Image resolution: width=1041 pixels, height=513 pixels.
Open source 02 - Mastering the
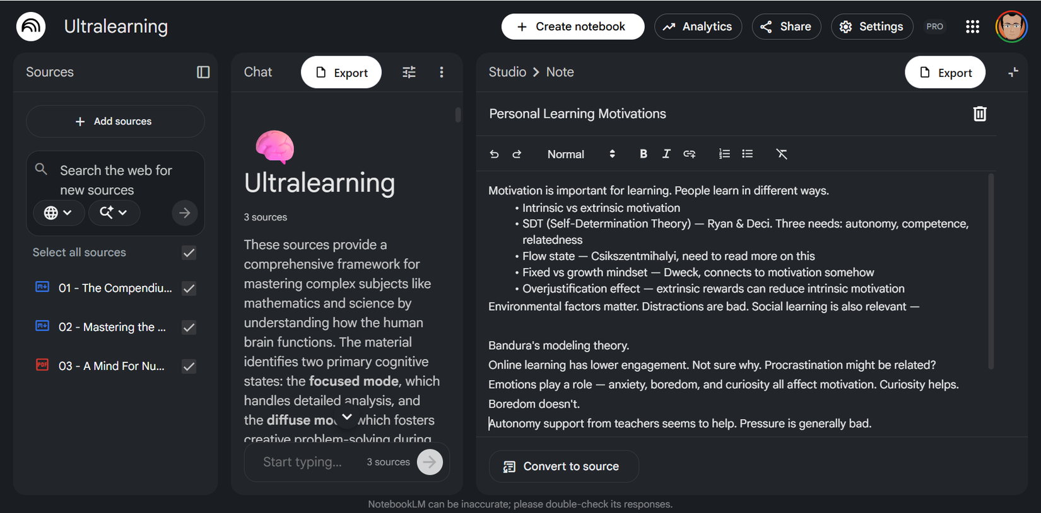pyautogui.click(x=112, y=327)
